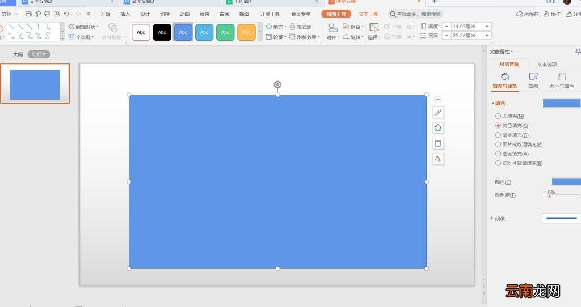The image size is (581, 307).
Task: Click the fill preview swatch next to 填充
Action: [x=561, y=103]
